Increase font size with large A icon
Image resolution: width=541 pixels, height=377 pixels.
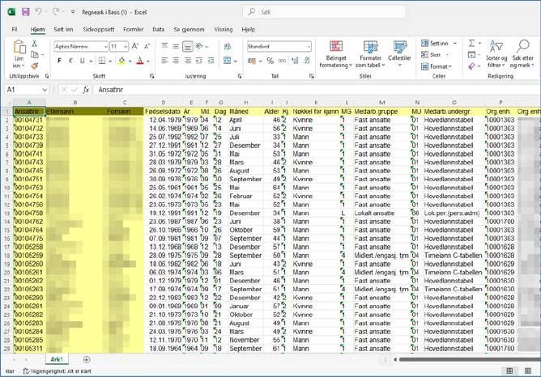(135, 46)
